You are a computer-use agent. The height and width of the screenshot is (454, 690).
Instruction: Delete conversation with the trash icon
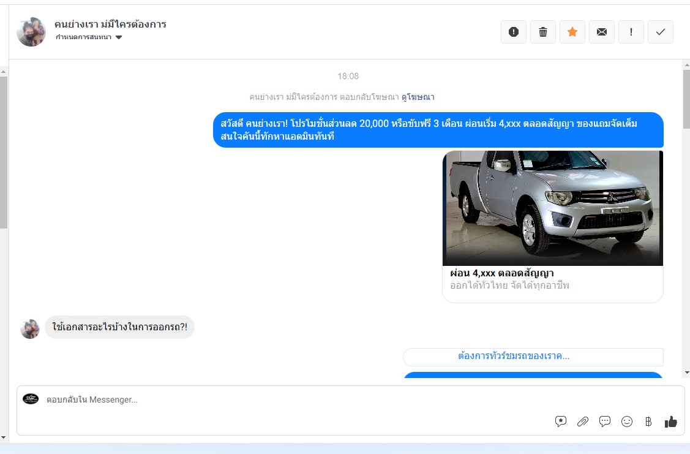click(x=542, y=32)
